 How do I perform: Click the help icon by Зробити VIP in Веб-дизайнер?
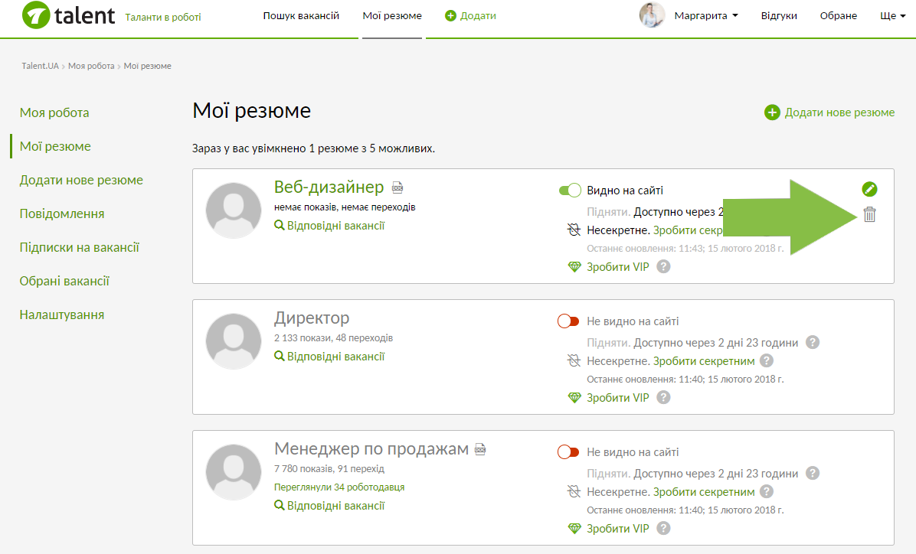tap(664, 267)
